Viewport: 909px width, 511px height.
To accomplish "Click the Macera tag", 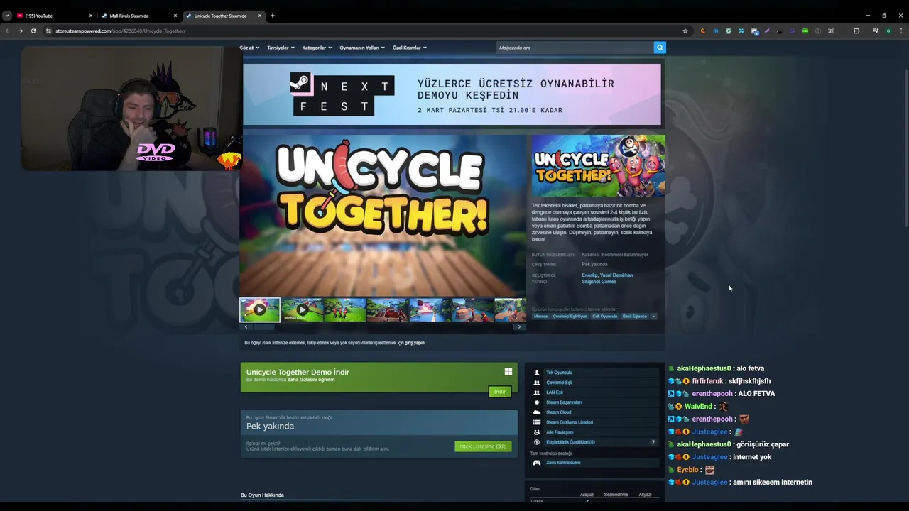I will 541,317.
